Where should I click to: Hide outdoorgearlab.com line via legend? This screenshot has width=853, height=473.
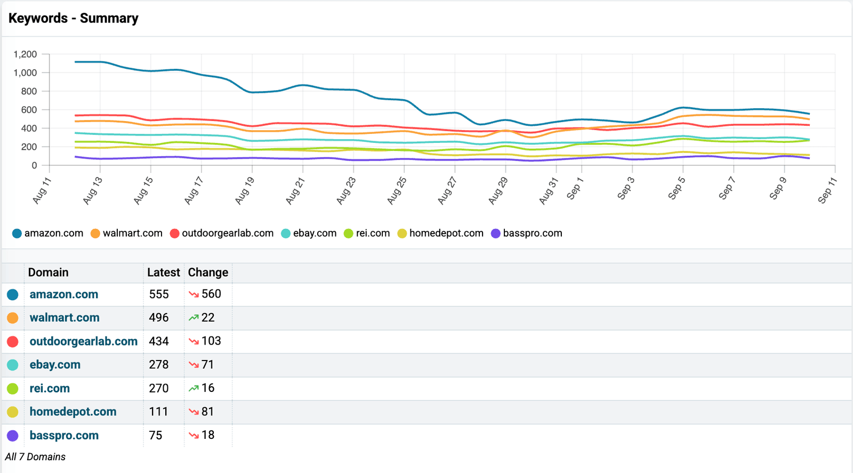click(x=222, y=234)
